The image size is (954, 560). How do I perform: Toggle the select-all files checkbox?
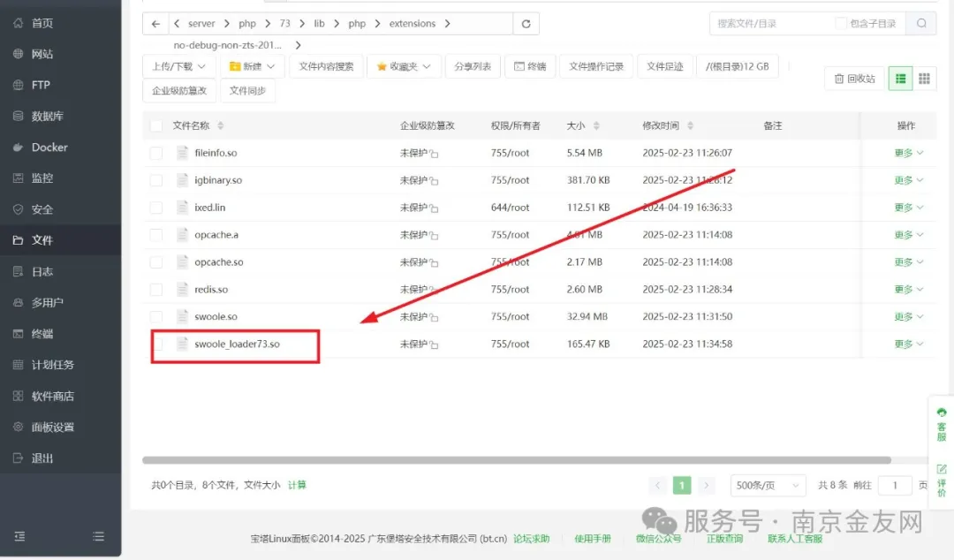[x=156, y=125]
